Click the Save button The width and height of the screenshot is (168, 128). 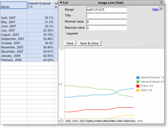click(70, 43)
